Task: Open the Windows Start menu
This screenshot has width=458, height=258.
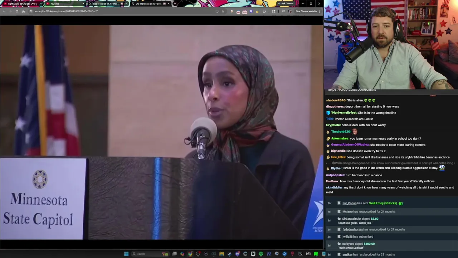Action: [x=126, y=254]
